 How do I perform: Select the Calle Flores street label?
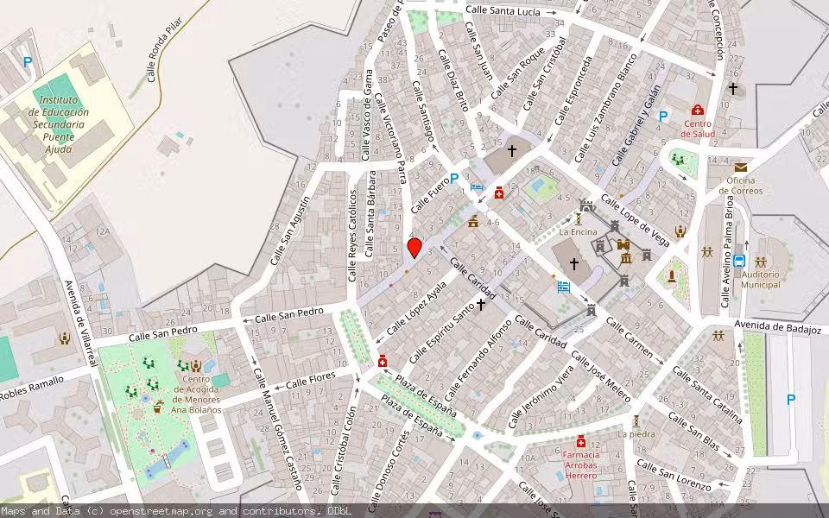click(x=310, y=381)
